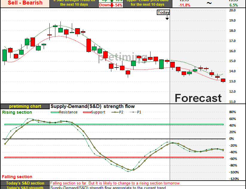Click the -120% strength axis label
The image size is (246, 189).
coord(234,179)
